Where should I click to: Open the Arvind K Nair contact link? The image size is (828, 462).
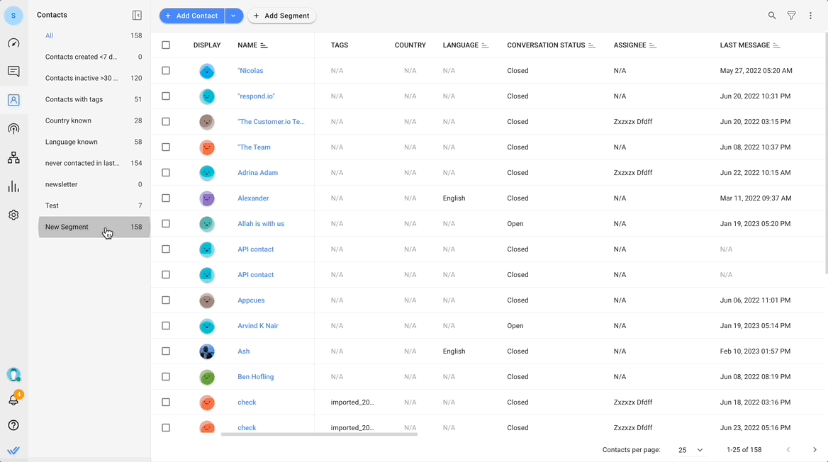pos(258,326)
